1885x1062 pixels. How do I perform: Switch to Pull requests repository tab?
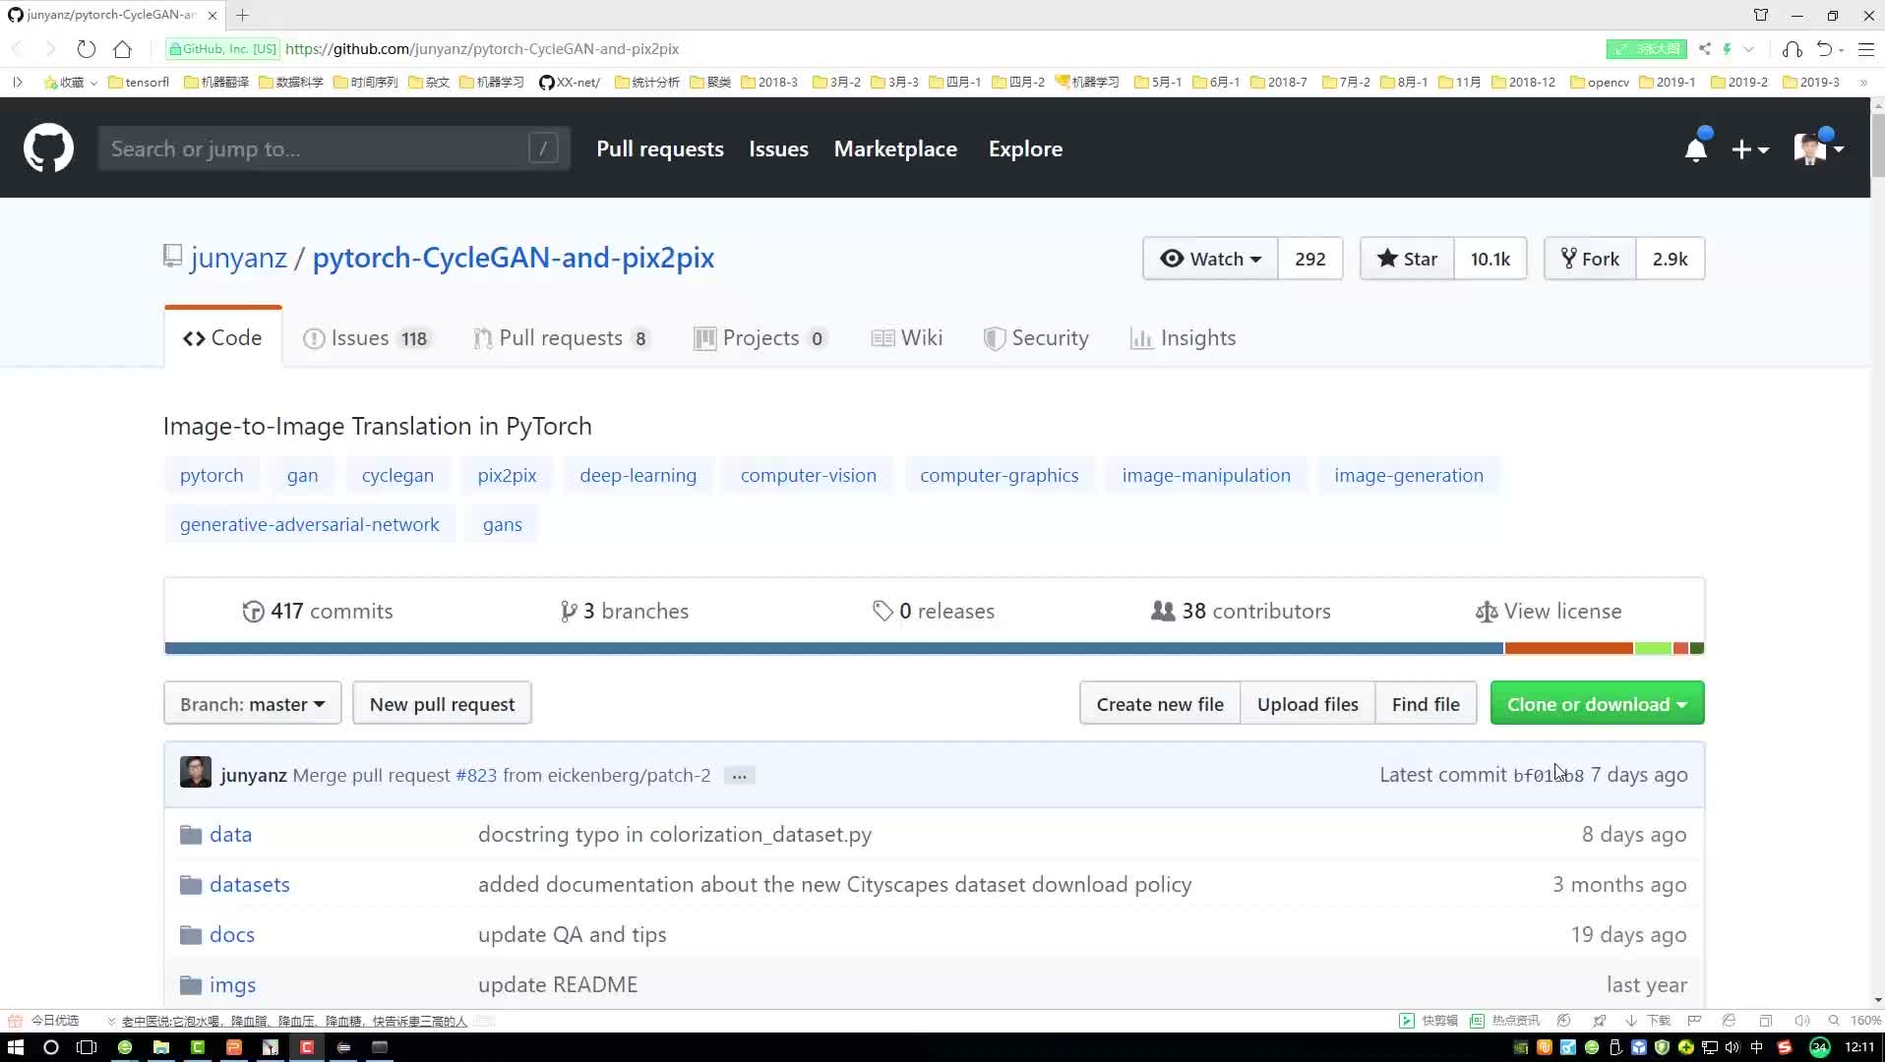pyautogui.click(x=562, y=338)
